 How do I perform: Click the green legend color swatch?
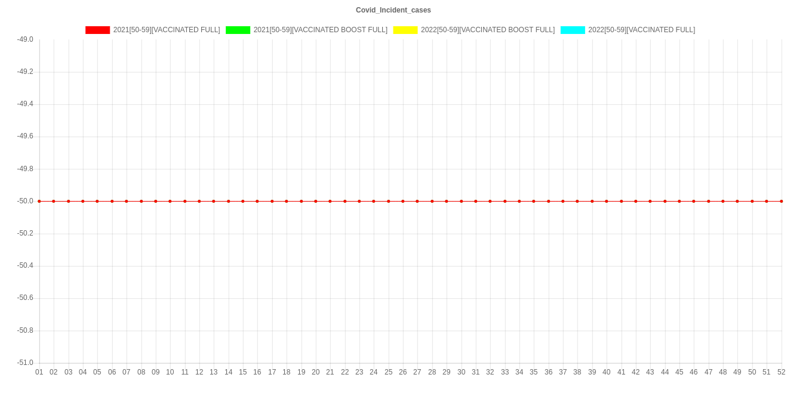click(238, 30)
